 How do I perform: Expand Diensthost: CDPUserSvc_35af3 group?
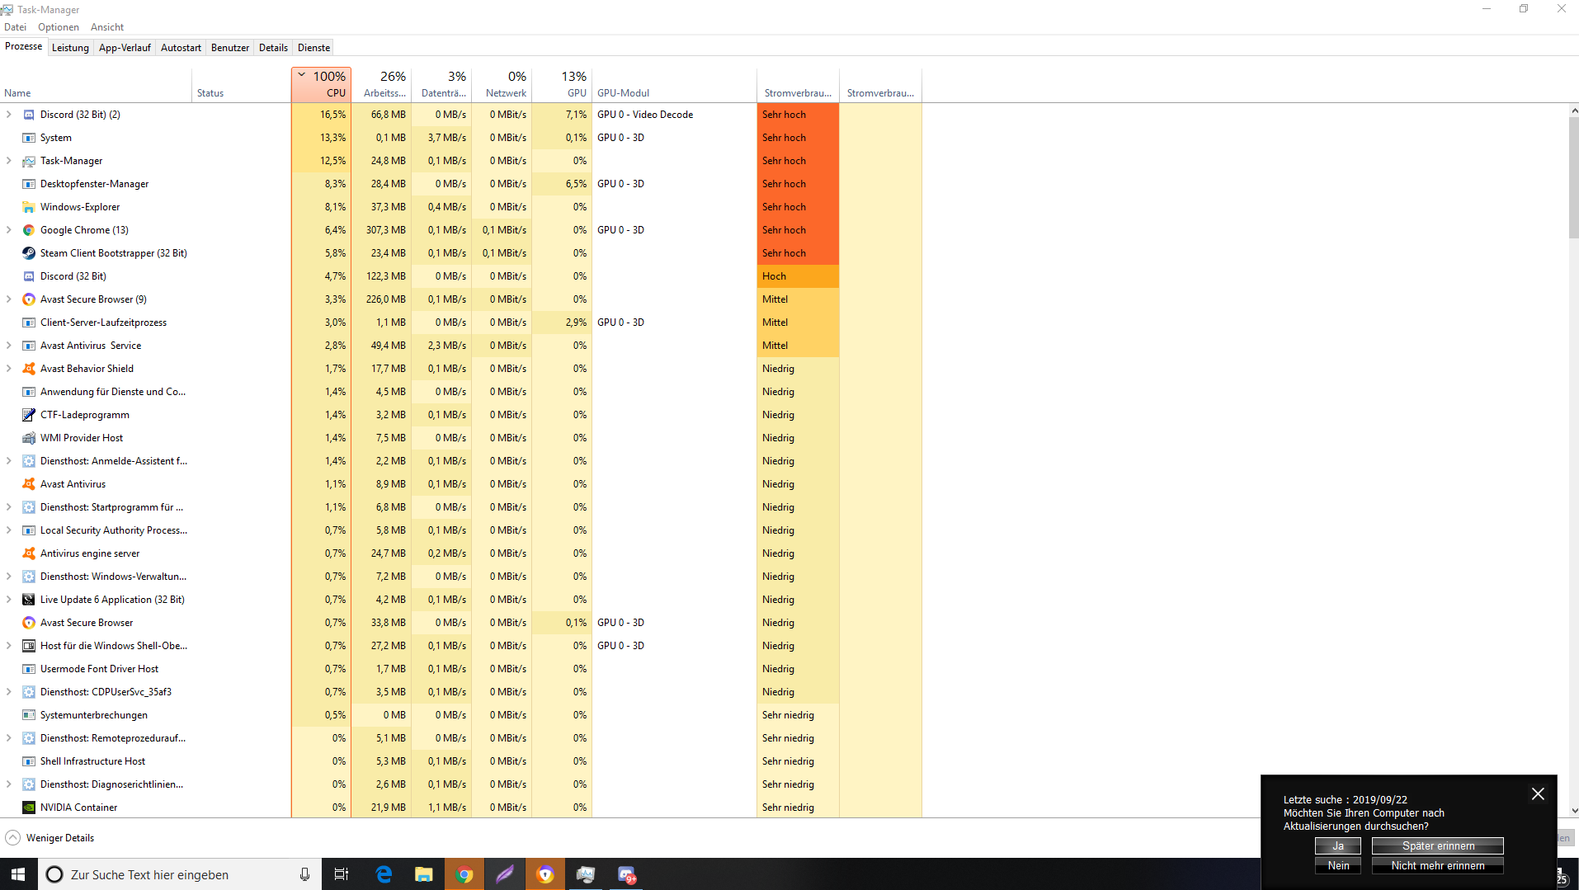tap(9, 692)
